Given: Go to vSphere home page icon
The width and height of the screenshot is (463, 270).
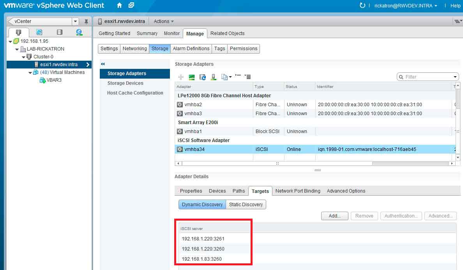Looking at the screenshot, I should click(x=119, y=5).
